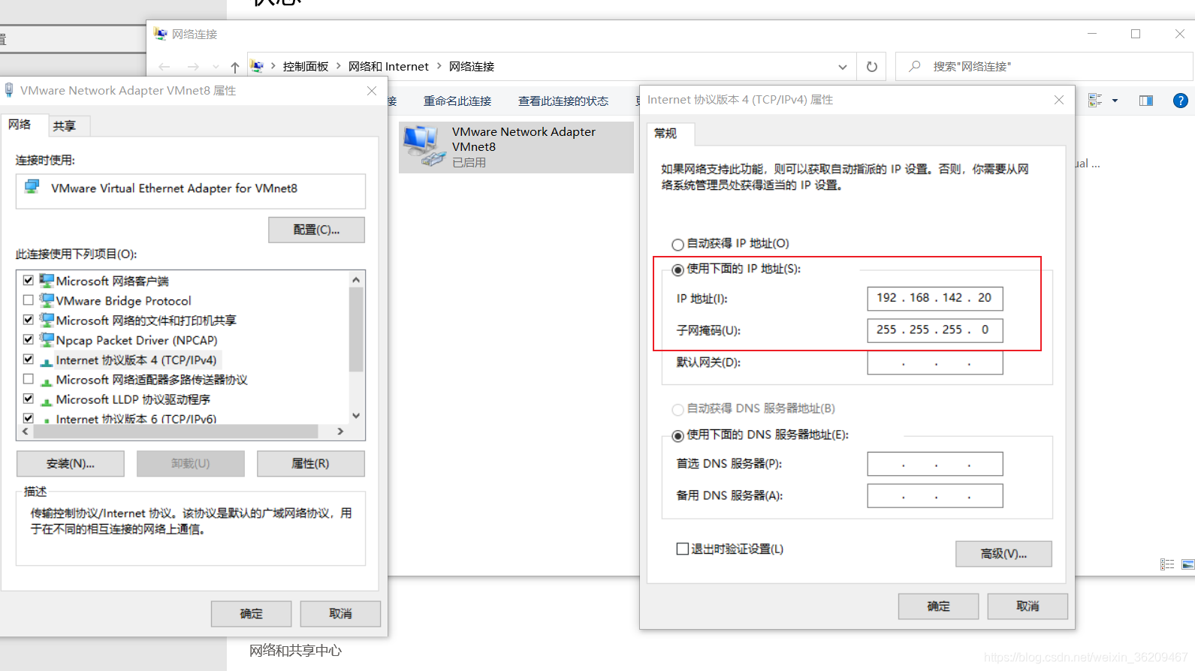Confirm IPv4 properties with 确定
The height and width of the screenshot is (671, 1195).
[938, 606]
